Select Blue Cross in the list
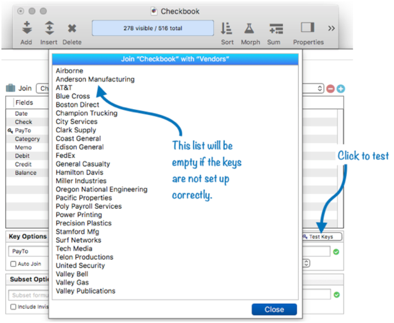This screenshot has width=394, height=323. click(73, 96)
